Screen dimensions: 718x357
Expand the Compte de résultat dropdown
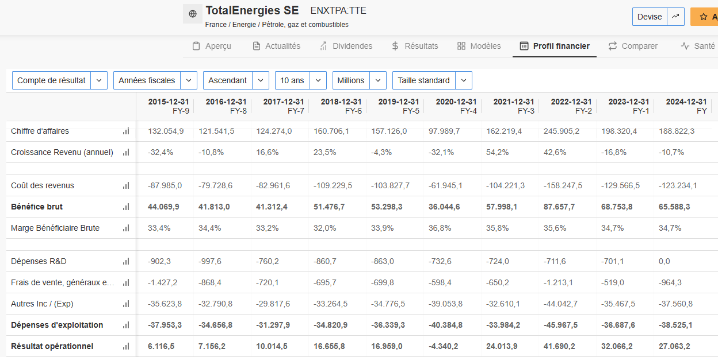(x=60, y=80)
